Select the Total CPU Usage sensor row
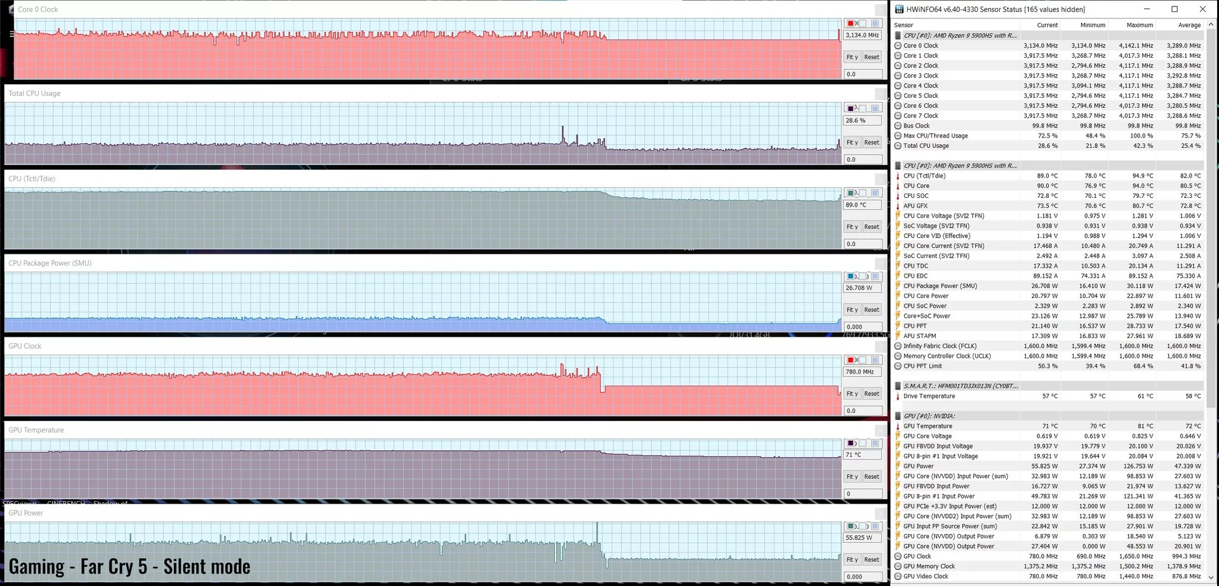This screenshot has height=586, width=1219. [1048, 146]
